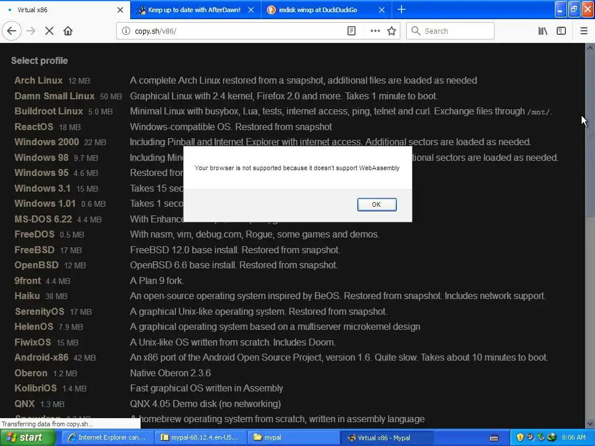
Task: Show site information icon in address bar
Action: (x=126, y=31)
